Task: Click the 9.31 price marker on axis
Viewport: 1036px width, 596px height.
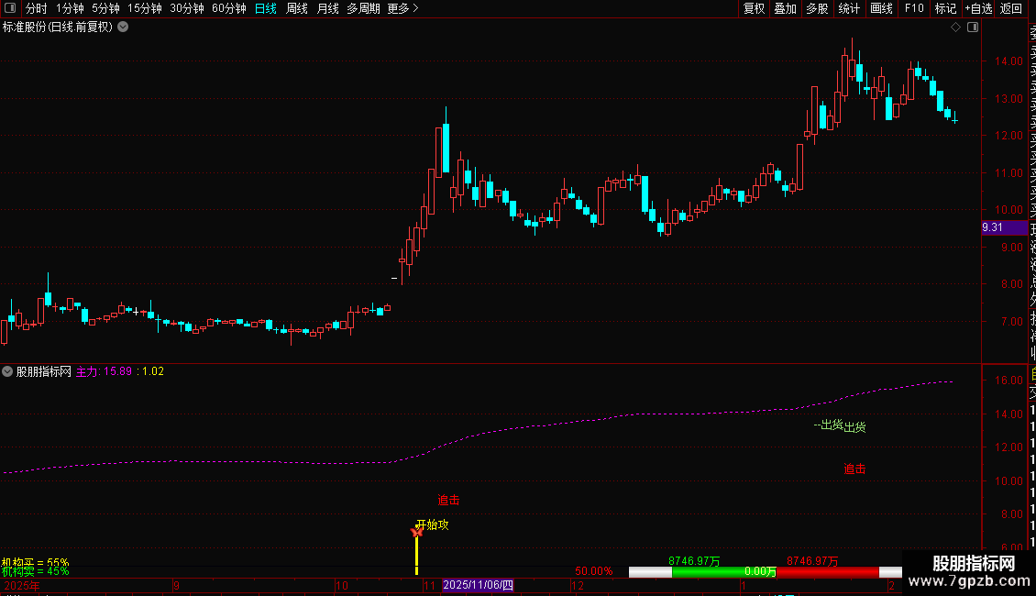Action: tap(1004, 227)
